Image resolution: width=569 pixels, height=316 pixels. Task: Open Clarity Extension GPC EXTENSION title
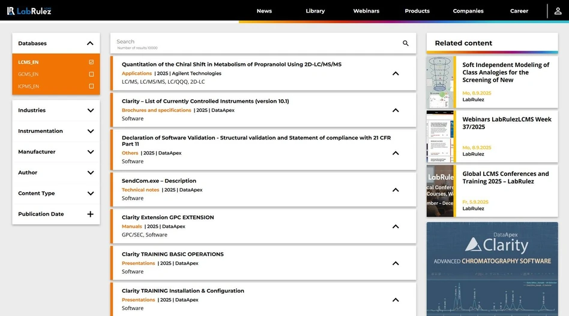pyautogui.click(x=167, y=217)
